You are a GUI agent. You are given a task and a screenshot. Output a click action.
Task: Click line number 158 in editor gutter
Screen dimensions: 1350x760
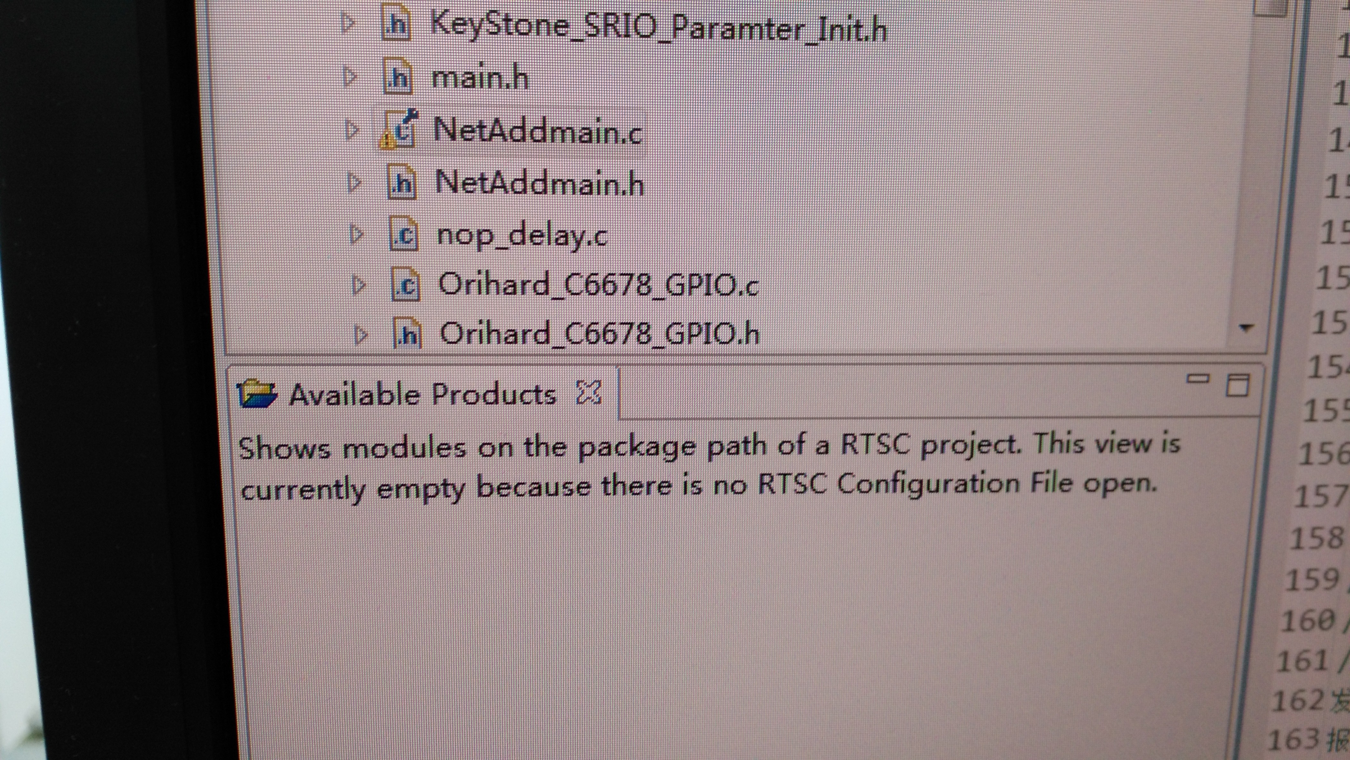(1316, 539)
